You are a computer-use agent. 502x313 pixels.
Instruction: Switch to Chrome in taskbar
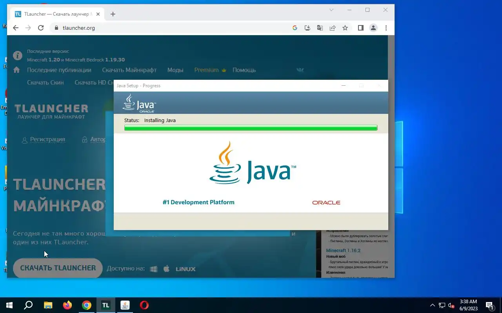pyautogui.click(x=87, y=305)
